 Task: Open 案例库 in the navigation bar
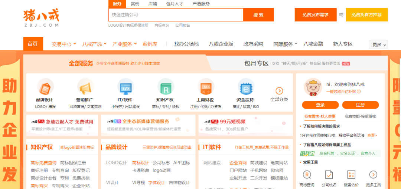pos(150,44)
